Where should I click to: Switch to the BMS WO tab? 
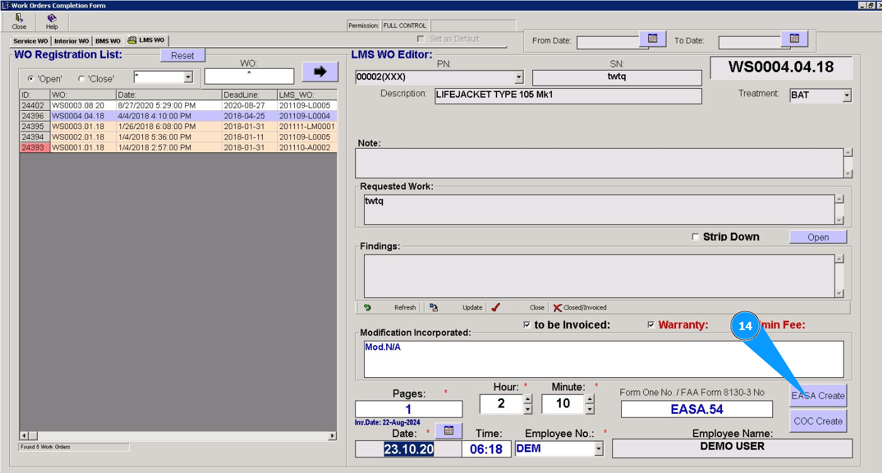coord(108,41)
